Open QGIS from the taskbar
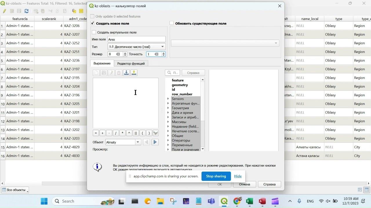Screen dimensions: 371x208 coord(224,201)
